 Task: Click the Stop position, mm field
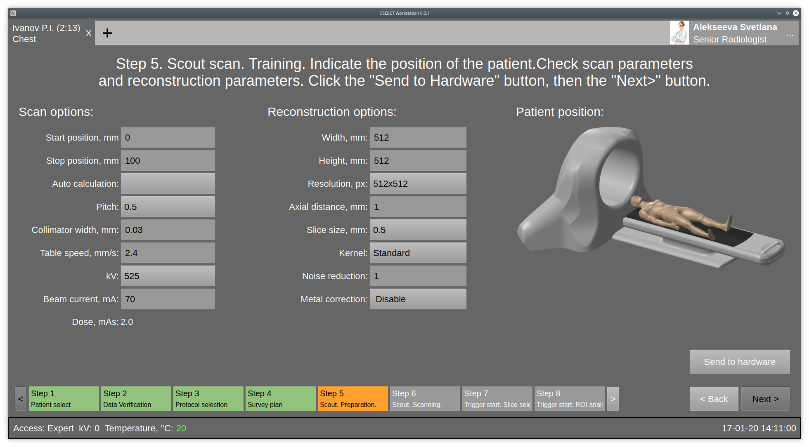coord(168,160)
